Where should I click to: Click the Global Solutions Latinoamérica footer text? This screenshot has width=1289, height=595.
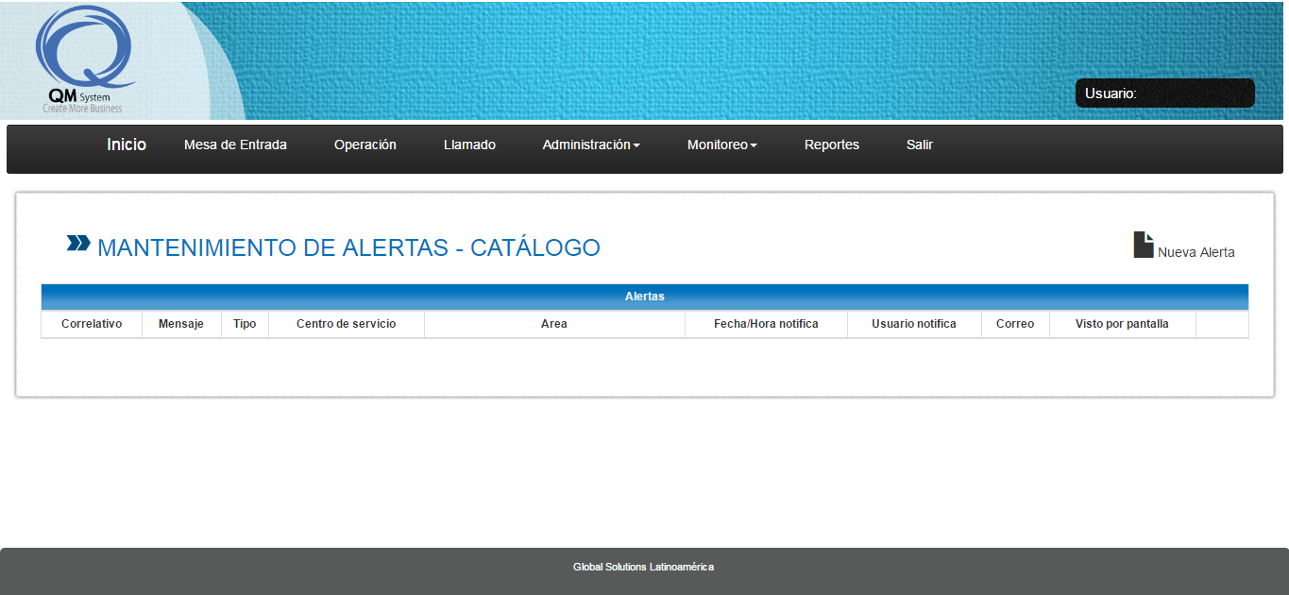643,567
